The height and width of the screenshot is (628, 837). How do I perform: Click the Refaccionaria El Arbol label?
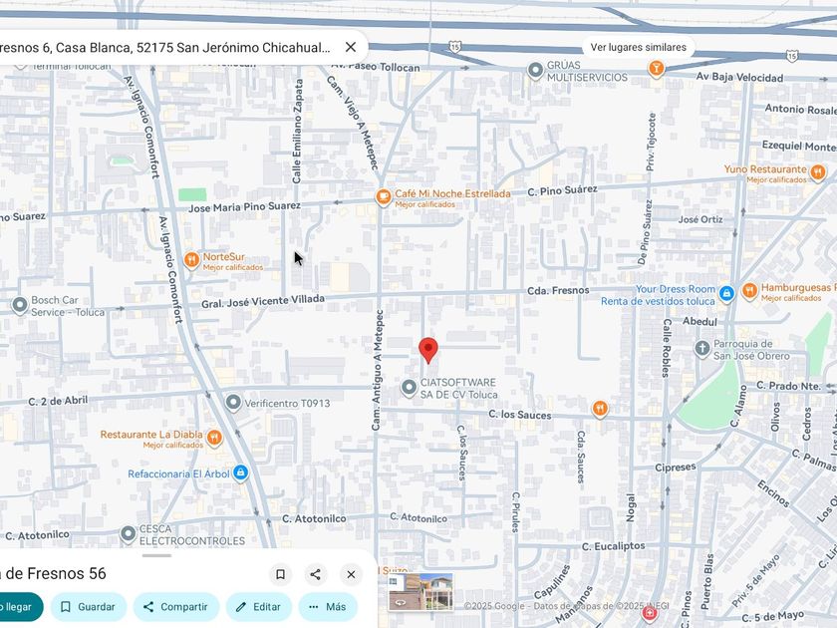tap(178, 473)
